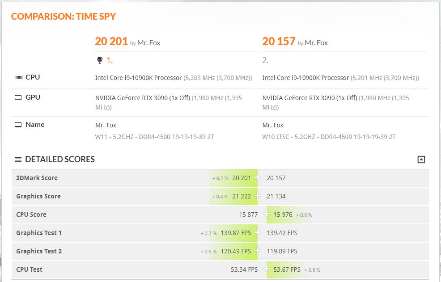Click the W11 5.2GHZ result description

pos(154,137)
